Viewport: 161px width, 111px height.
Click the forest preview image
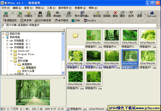(x=33, y=92)
